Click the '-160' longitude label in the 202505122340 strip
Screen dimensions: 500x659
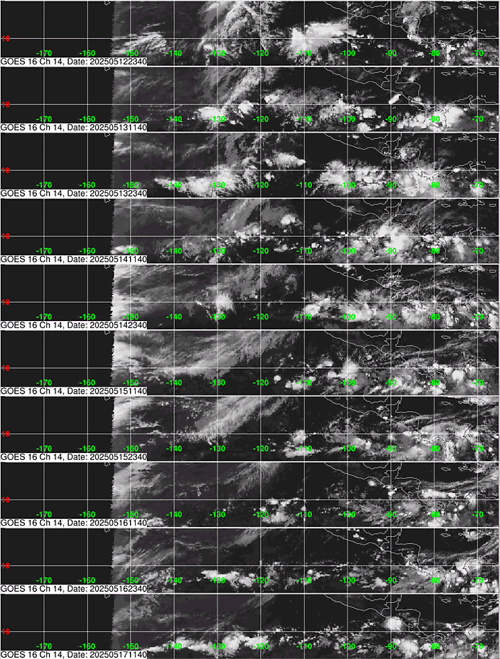(87, 53)
